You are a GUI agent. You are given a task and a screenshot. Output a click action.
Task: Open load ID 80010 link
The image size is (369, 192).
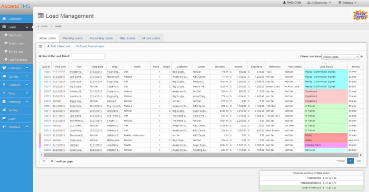point(47,145)
